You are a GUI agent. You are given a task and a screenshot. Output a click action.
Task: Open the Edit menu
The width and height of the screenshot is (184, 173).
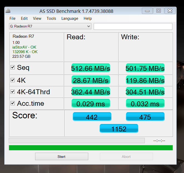pos(24,18)
